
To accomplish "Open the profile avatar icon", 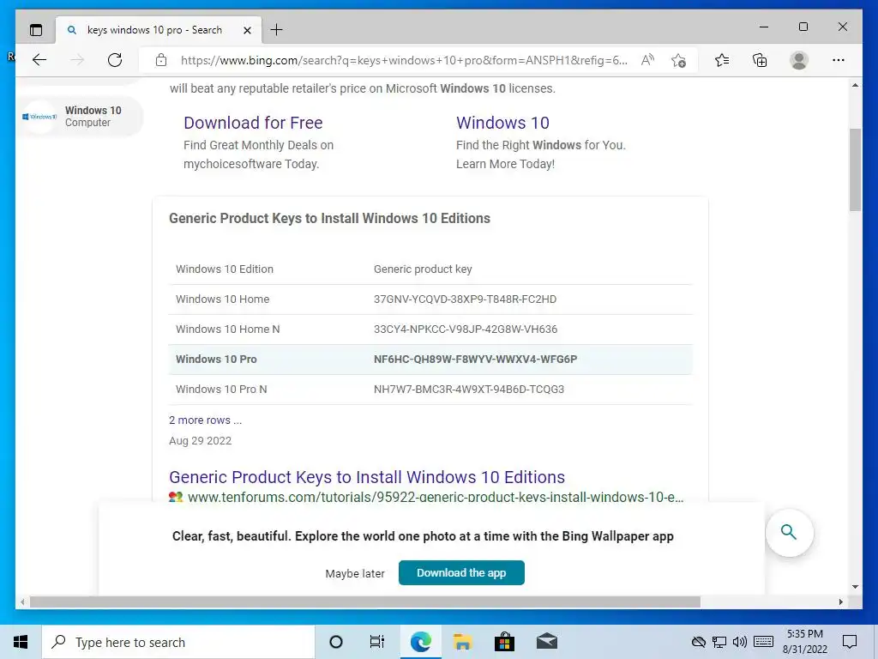I will pyautogui.click(x=799, y=60).
